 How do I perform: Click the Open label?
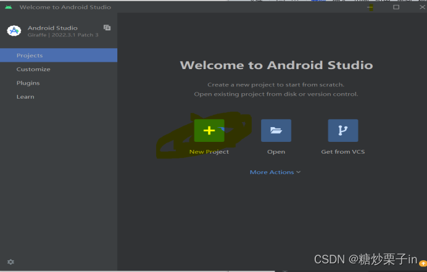point(276,152)
